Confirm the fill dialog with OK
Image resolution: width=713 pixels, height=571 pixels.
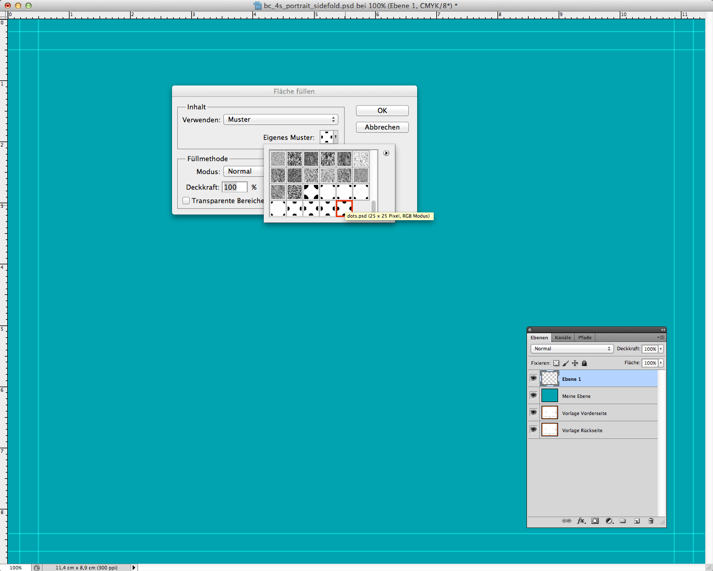pos(382,111)
